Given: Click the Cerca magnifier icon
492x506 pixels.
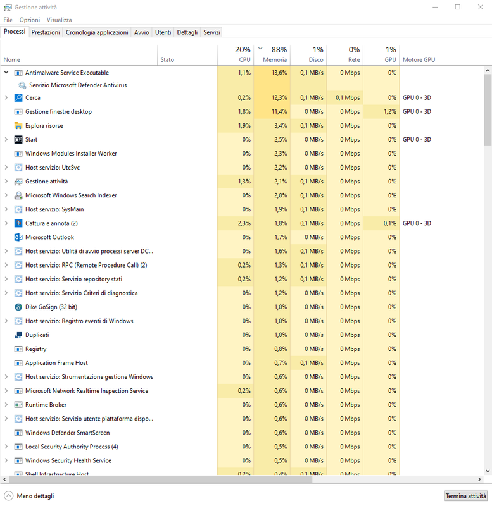Looking at the screenshot, I should (x=18, y=97).
